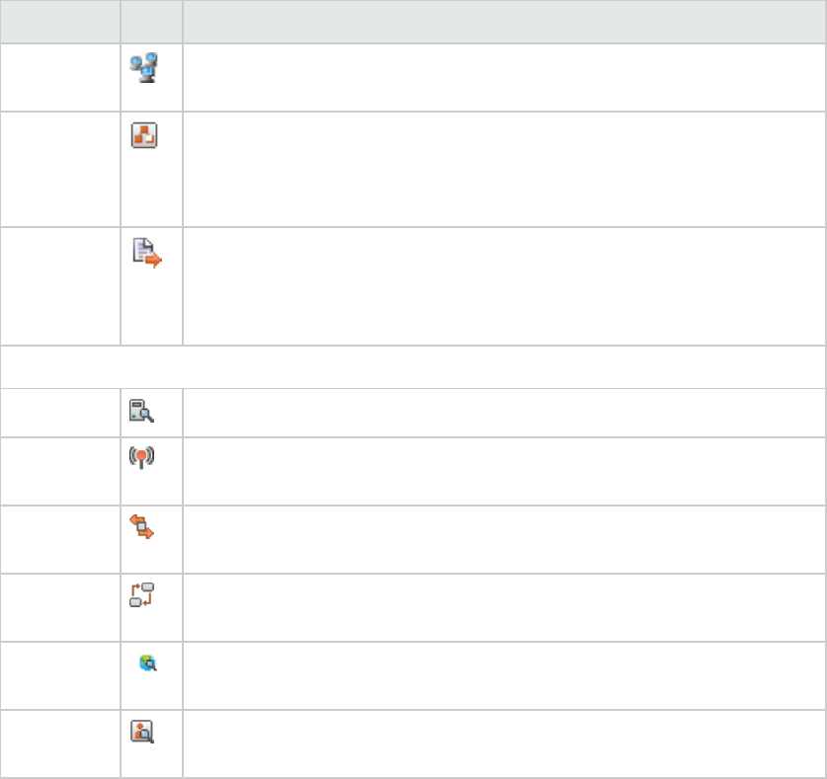Click the blank cell right of networked computers icon
Image resolution: width=827 pixels, height=779 pixels.
(x=504, y=77)
